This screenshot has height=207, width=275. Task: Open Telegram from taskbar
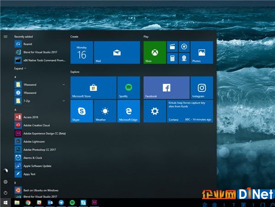[61, 202]
